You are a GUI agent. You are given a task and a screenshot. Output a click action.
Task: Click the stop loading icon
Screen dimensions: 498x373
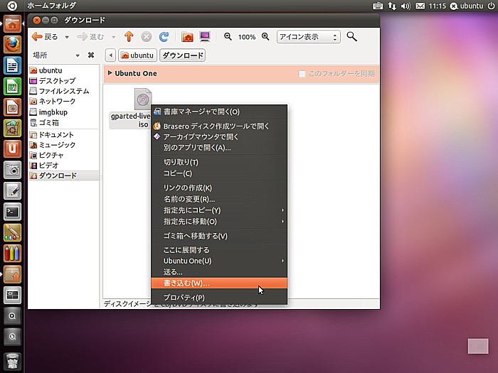(146, 37)
